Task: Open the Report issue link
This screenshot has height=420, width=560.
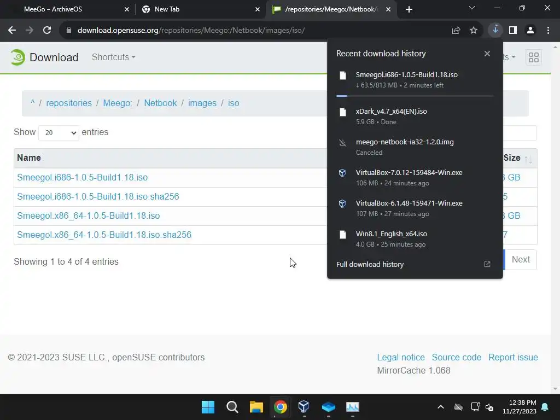Action: tap(513, 358)
